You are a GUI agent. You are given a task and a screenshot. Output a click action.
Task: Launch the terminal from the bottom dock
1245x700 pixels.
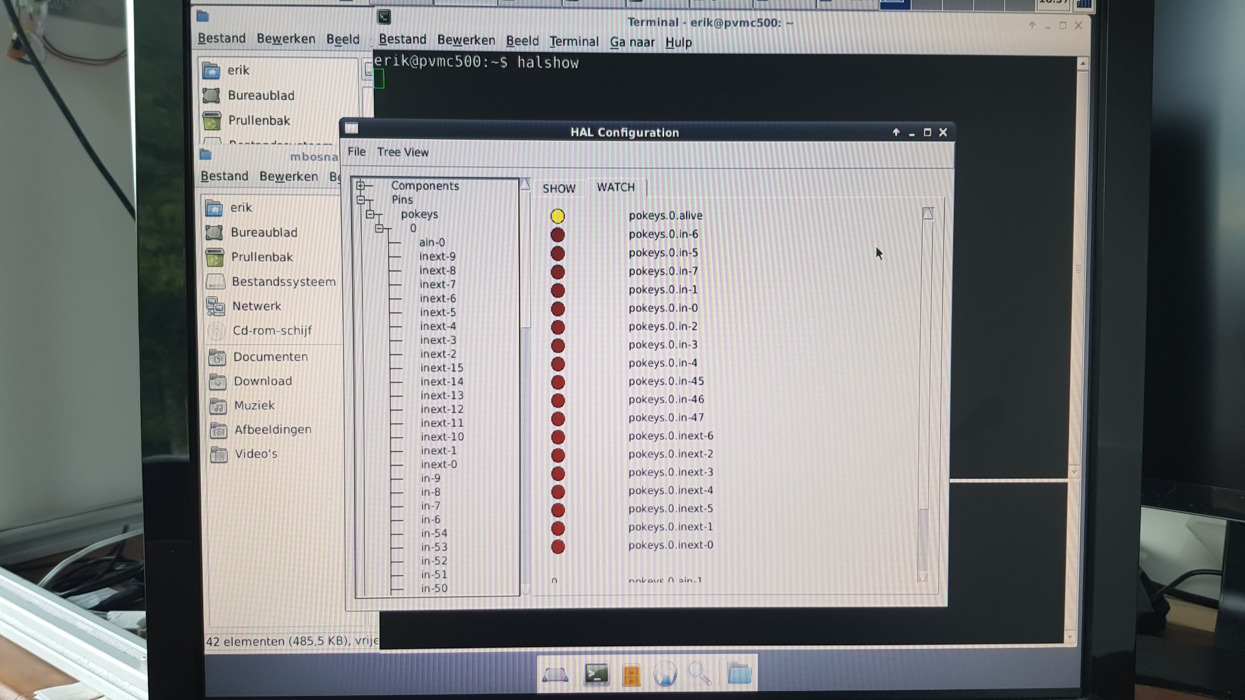click(x=596, y=674)
